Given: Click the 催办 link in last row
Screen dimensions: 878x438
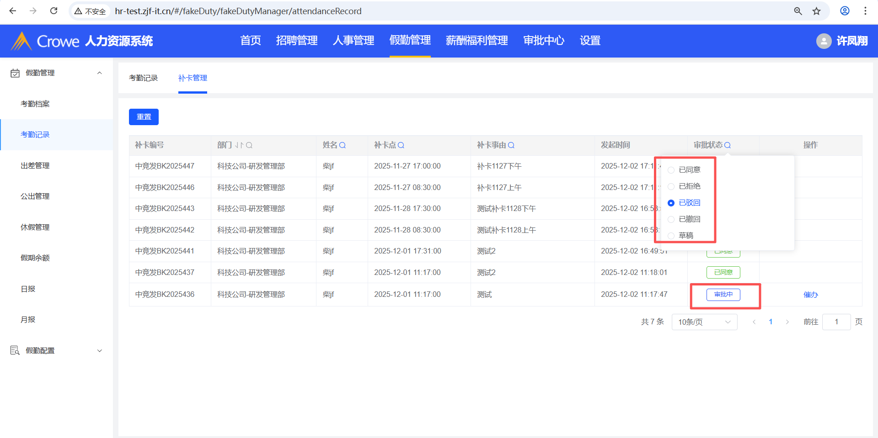Looking at the screenshot, I should click(810, 295).
